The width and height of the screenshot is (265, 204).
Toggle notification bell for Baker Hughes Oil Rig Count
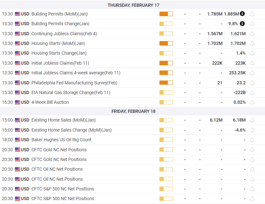point(252,140)
